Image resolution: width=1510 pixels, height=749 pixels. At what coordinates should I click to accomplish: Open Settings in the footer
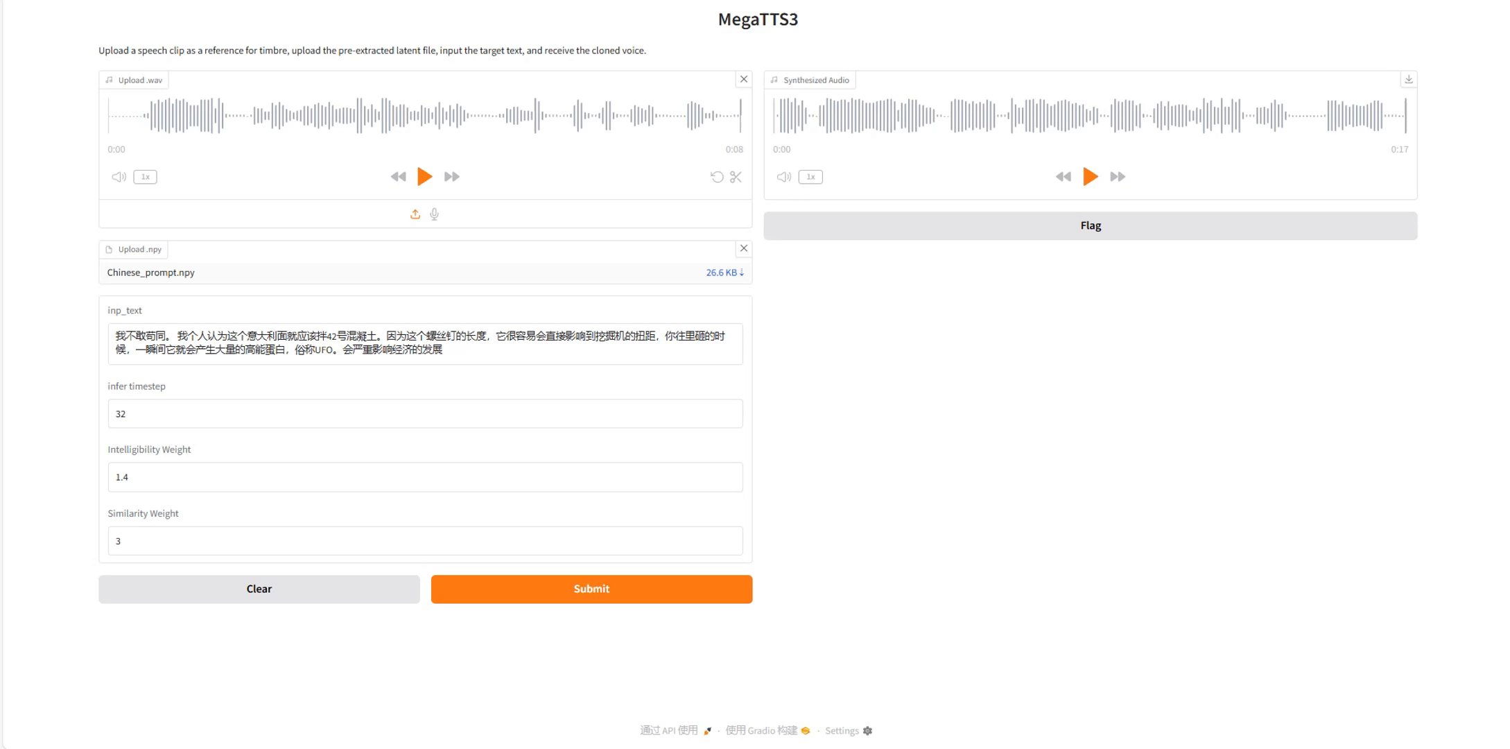tap(849, 730)
